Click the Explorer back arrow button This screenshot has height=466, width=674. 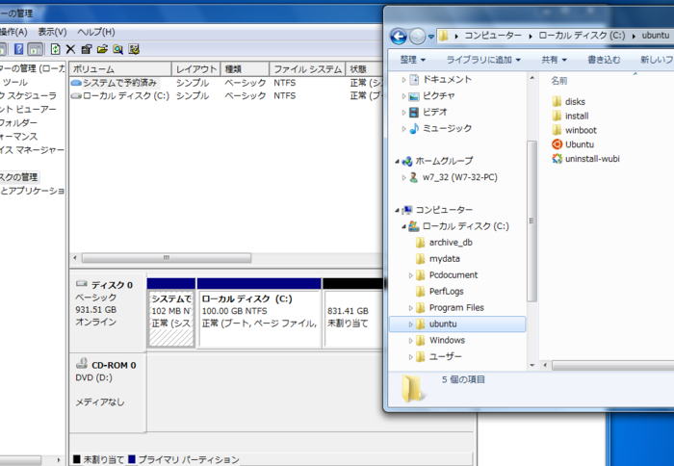click(x=399, y=37)
